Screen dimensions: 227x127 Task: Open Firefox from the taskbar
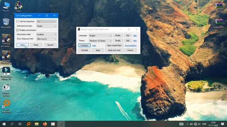pos(45,124)
